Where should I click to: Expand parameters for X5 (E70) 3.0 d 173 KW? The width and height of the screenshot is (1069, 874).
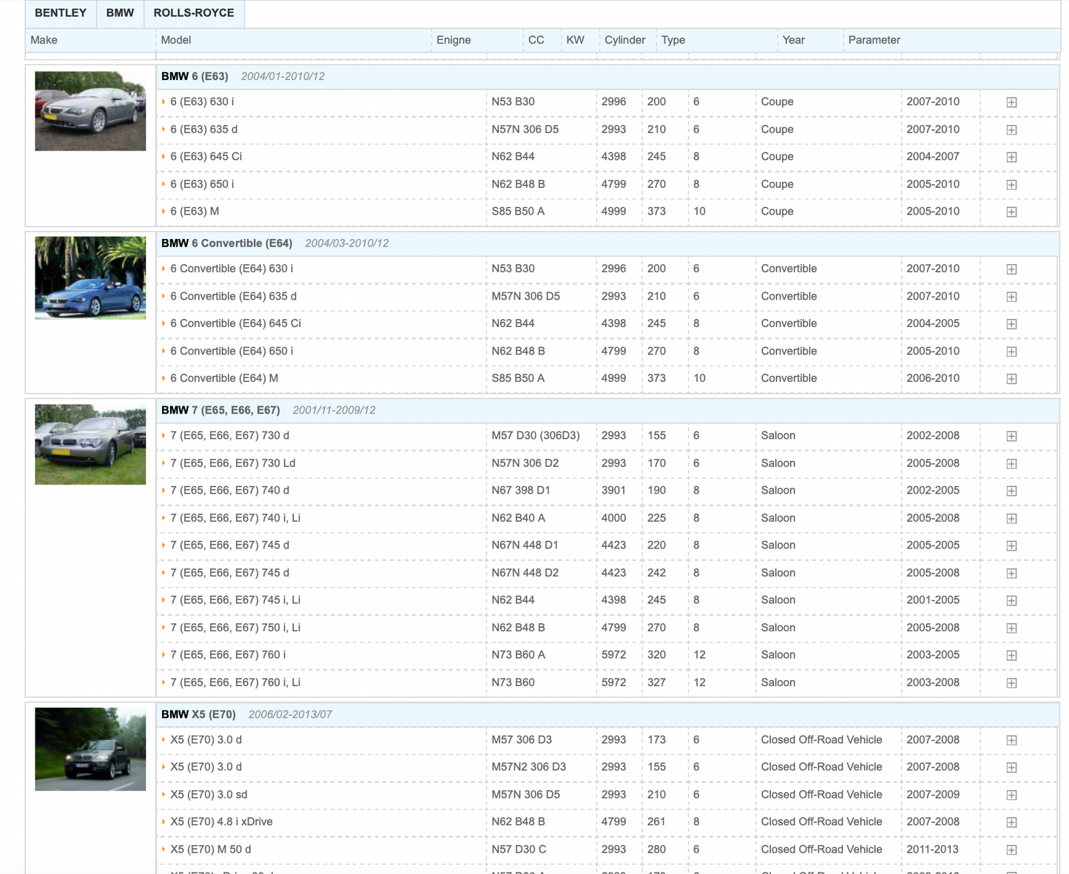click(x=1011, y=740)
